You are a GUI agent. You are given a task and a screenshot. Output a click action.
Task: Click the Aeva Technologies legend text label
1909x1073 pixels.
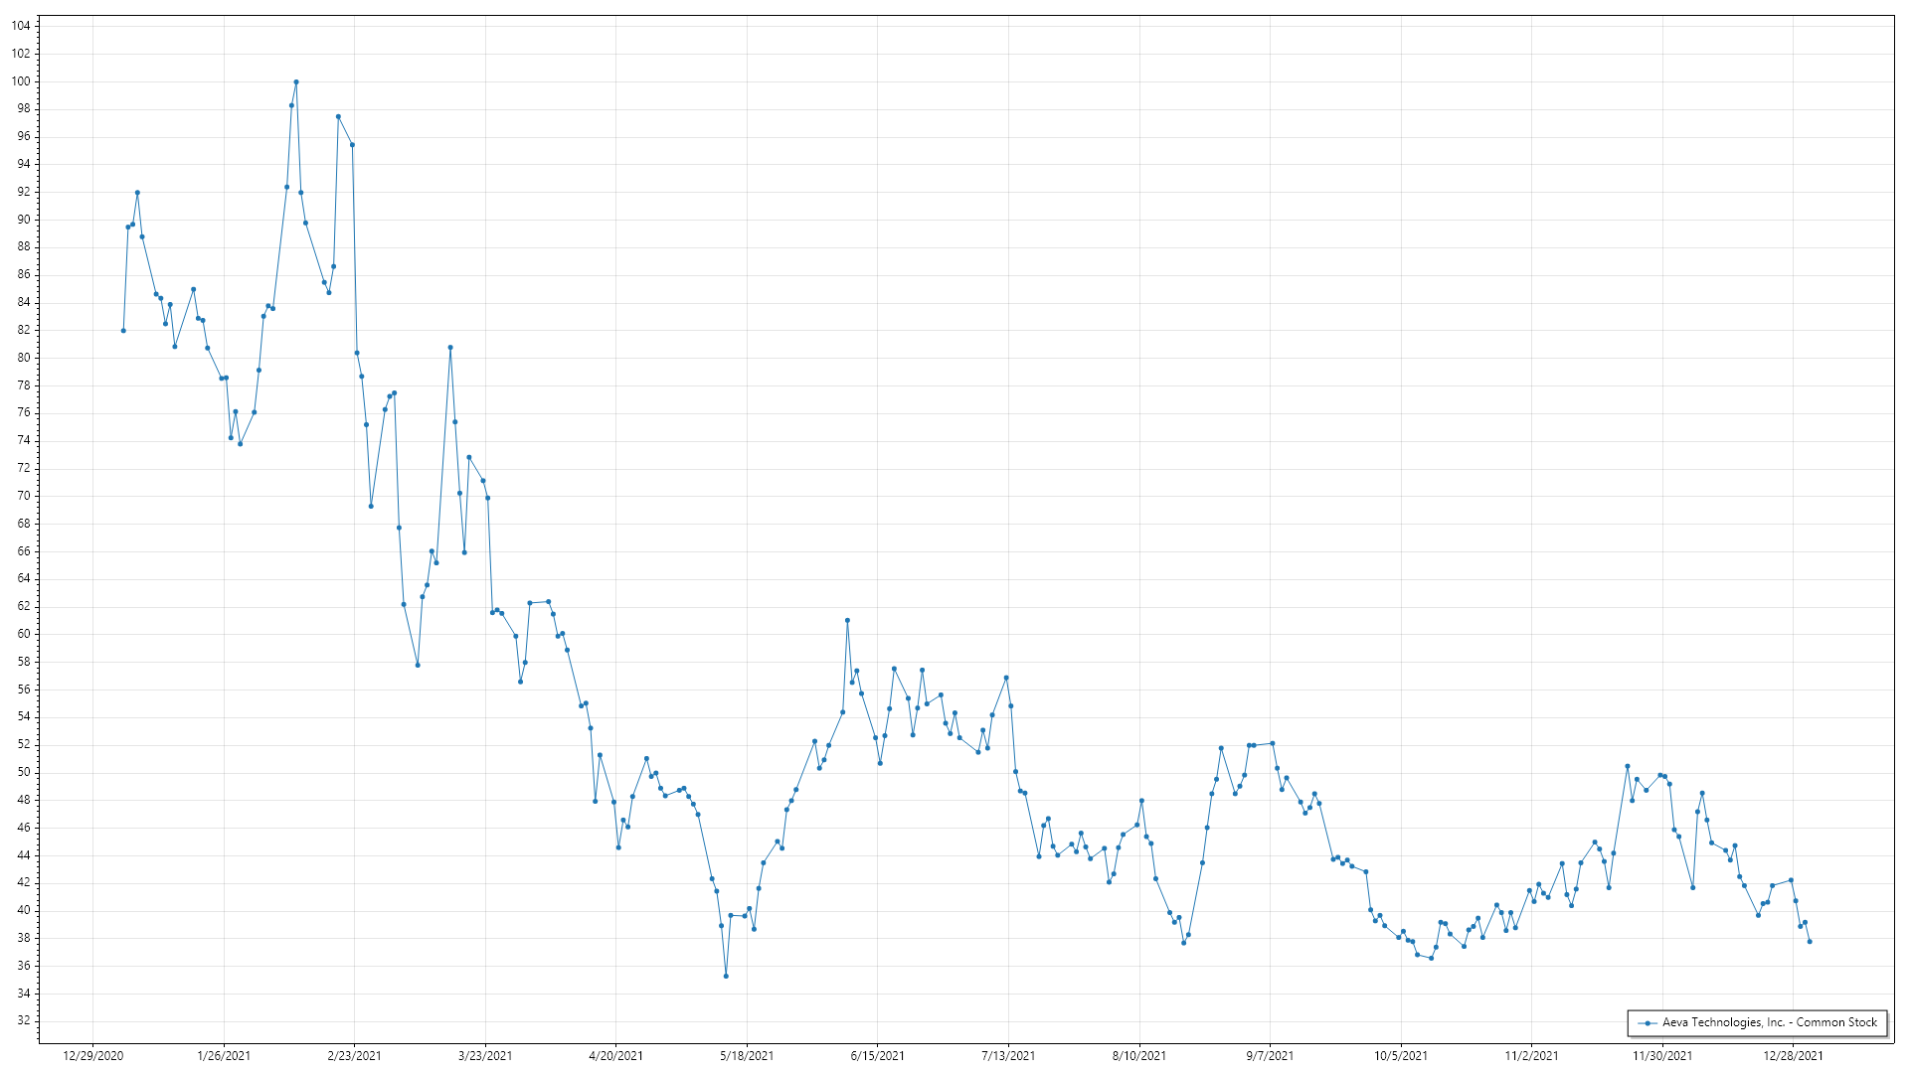1769,1022
